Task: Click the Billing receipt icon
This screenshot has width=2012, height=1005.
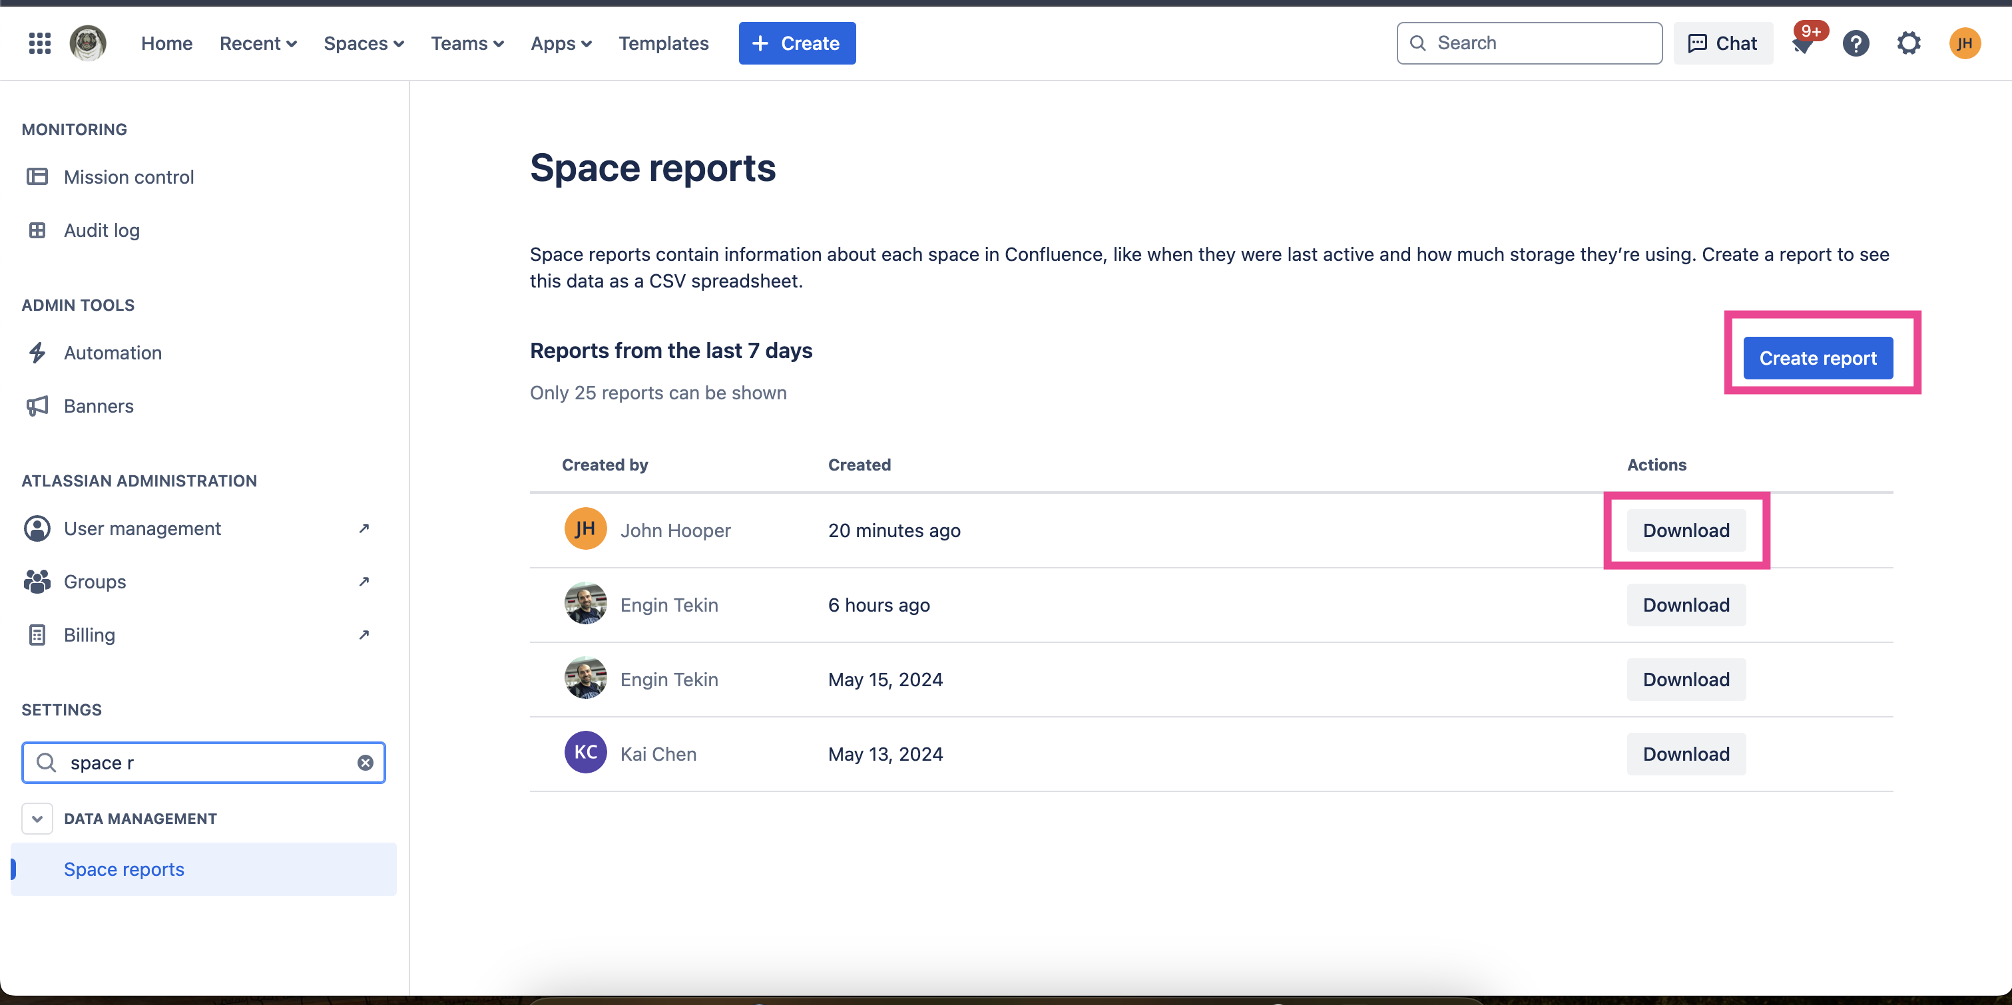Action: coord(37,634)
